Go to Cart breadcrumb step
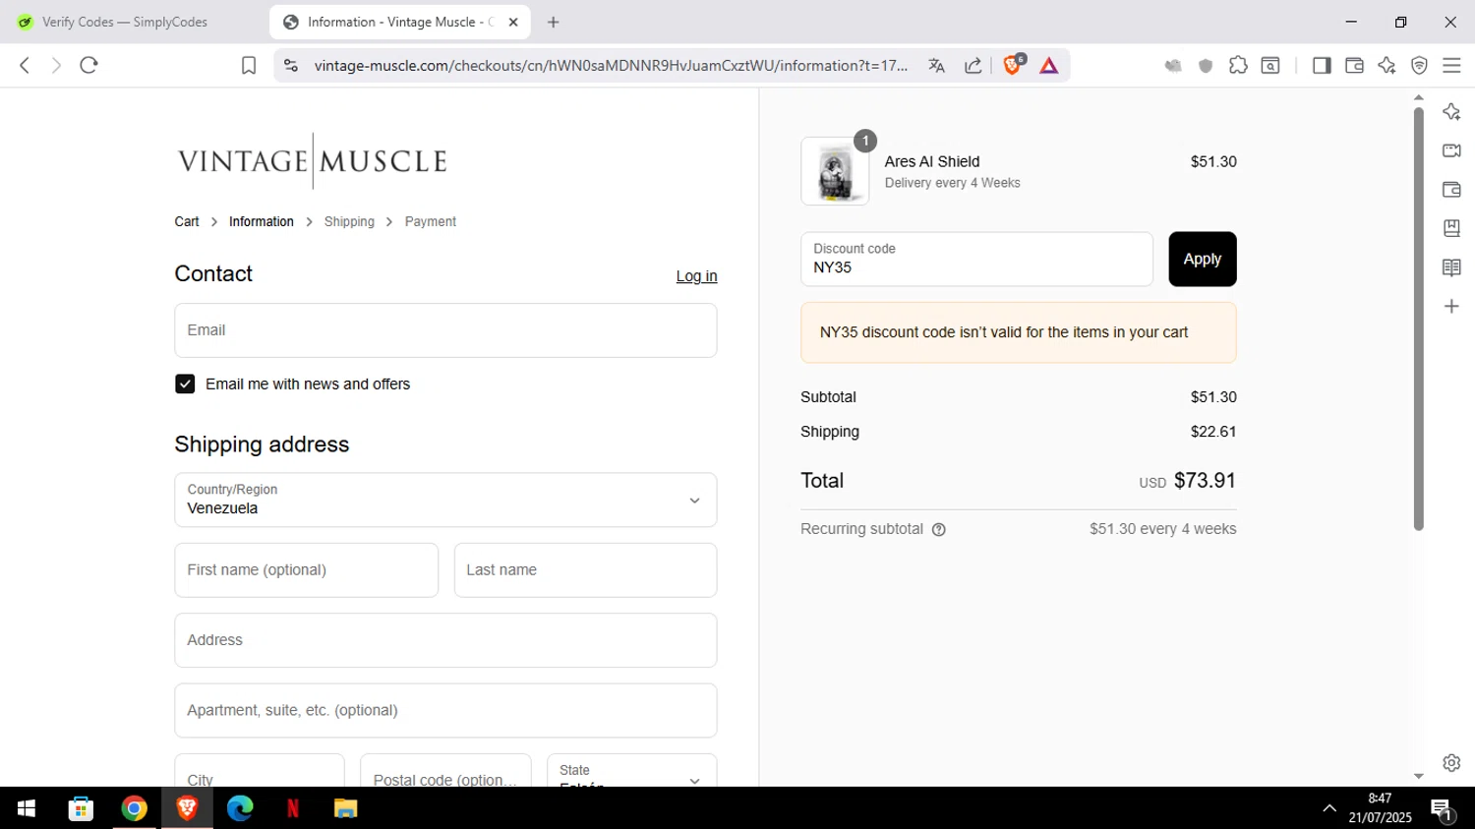Viewport: 1475px width, 829px height. tap(187, 222)
